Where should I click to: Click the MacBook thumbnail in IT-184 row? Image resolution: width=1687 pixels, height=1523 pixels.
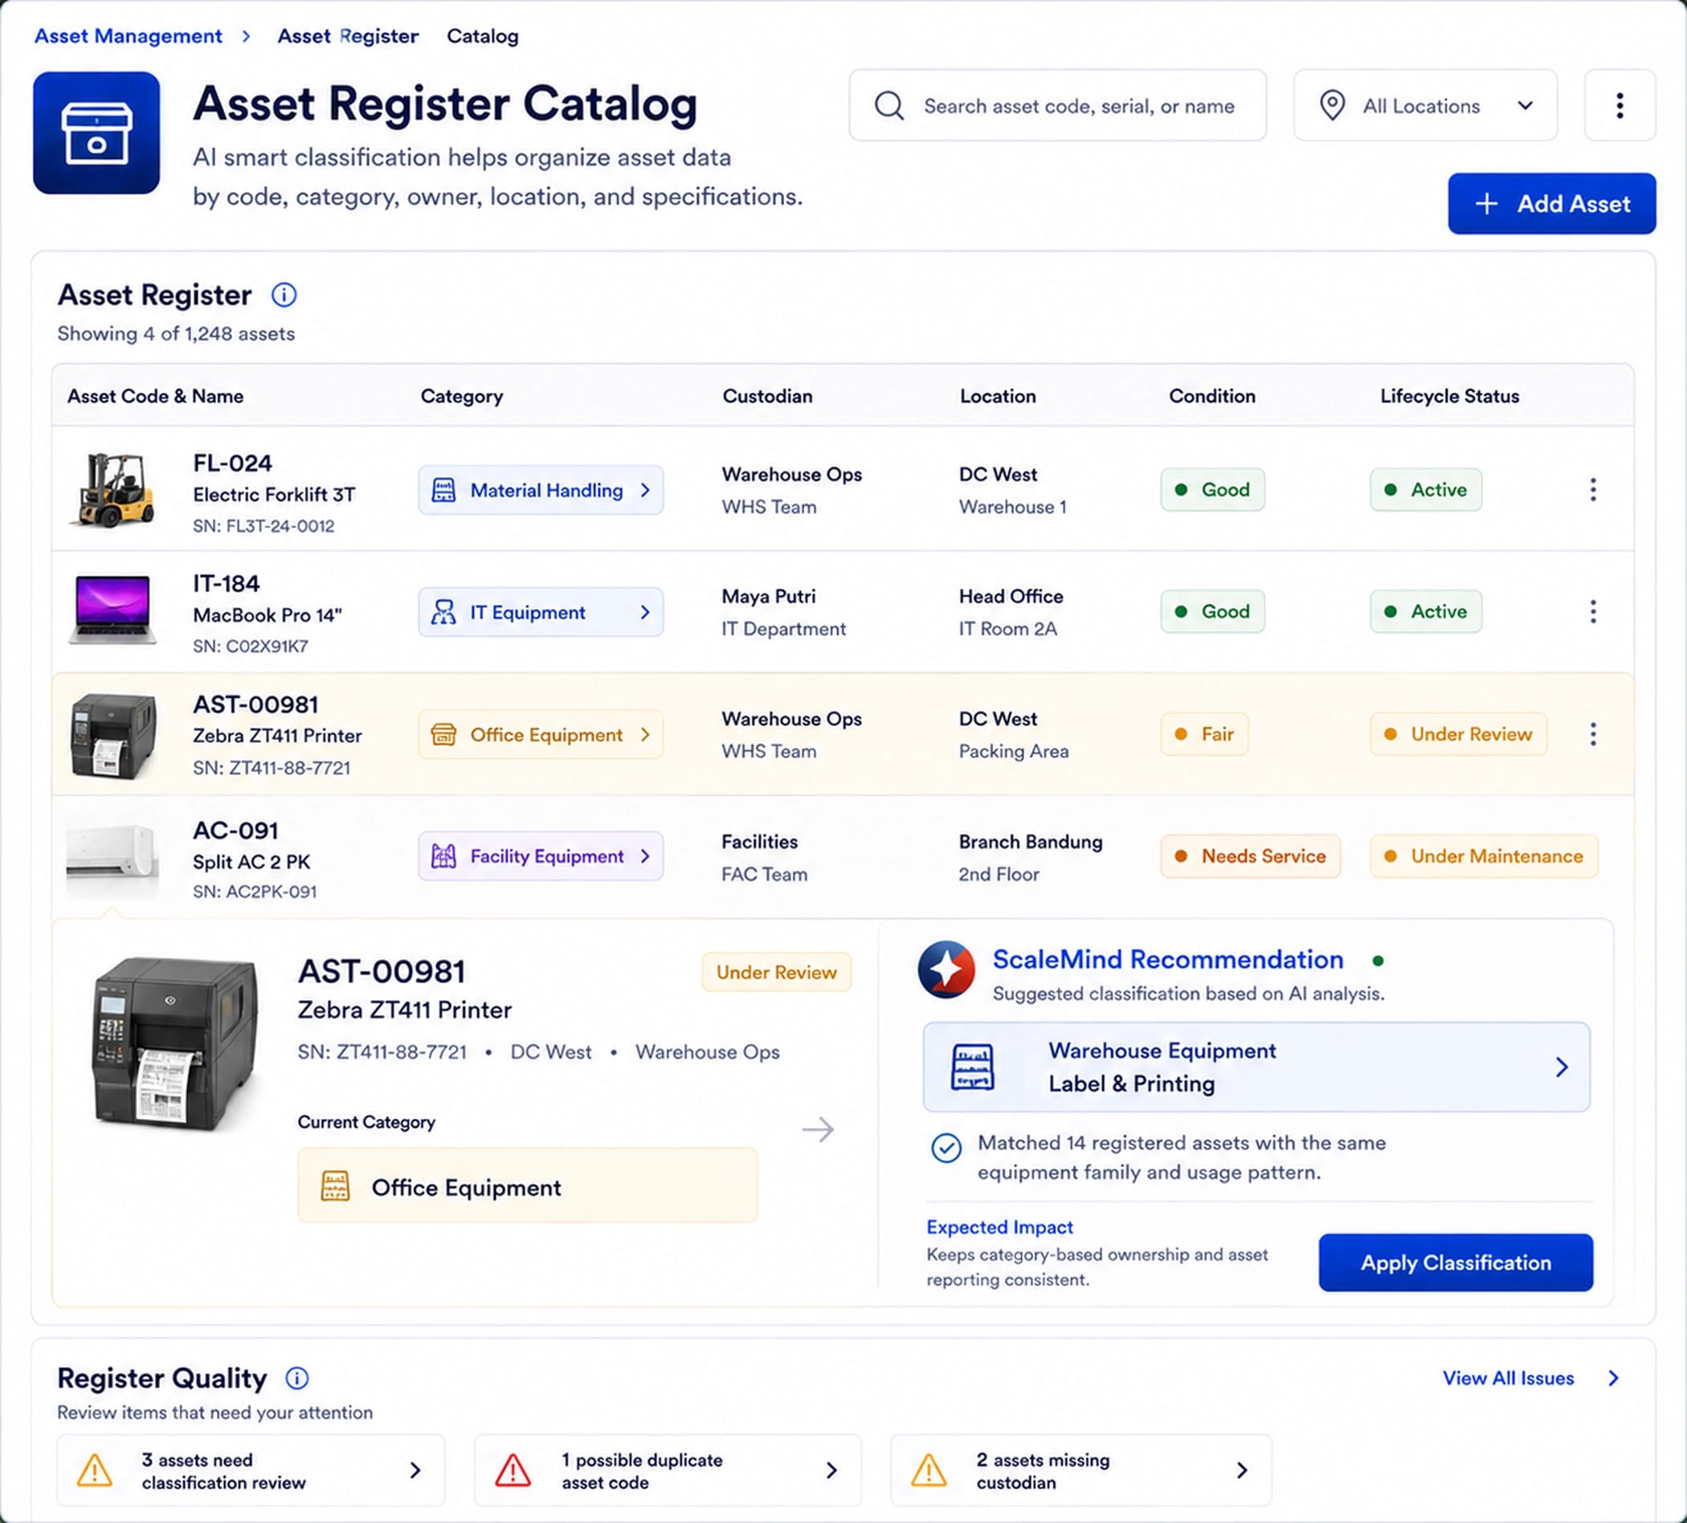(x=113, y=610)
